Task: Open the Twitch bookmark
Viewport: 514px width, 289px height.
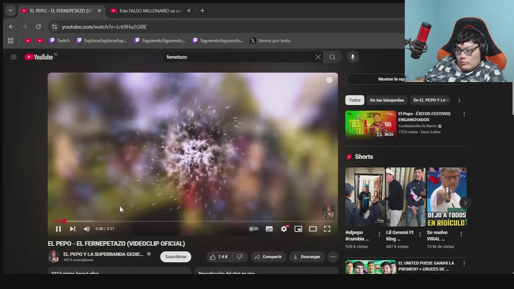Action: coord(60,41)
